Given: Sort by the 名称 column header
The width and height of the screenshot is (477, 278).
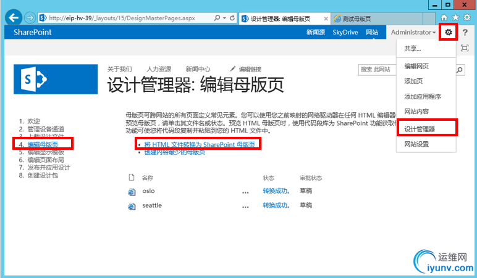Looking at the screenshot, I should pos(148,178).
